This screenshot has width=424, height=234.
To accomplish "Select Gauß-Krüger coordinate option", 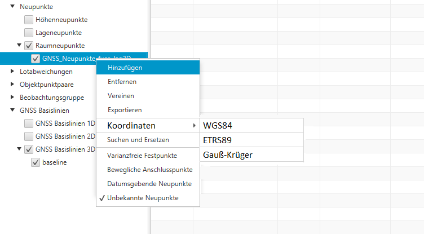I will 228,154.
